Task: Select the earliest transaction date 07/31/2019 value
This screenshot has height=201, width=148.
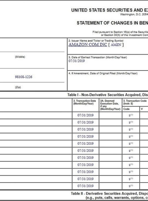Action: point(76,61)
